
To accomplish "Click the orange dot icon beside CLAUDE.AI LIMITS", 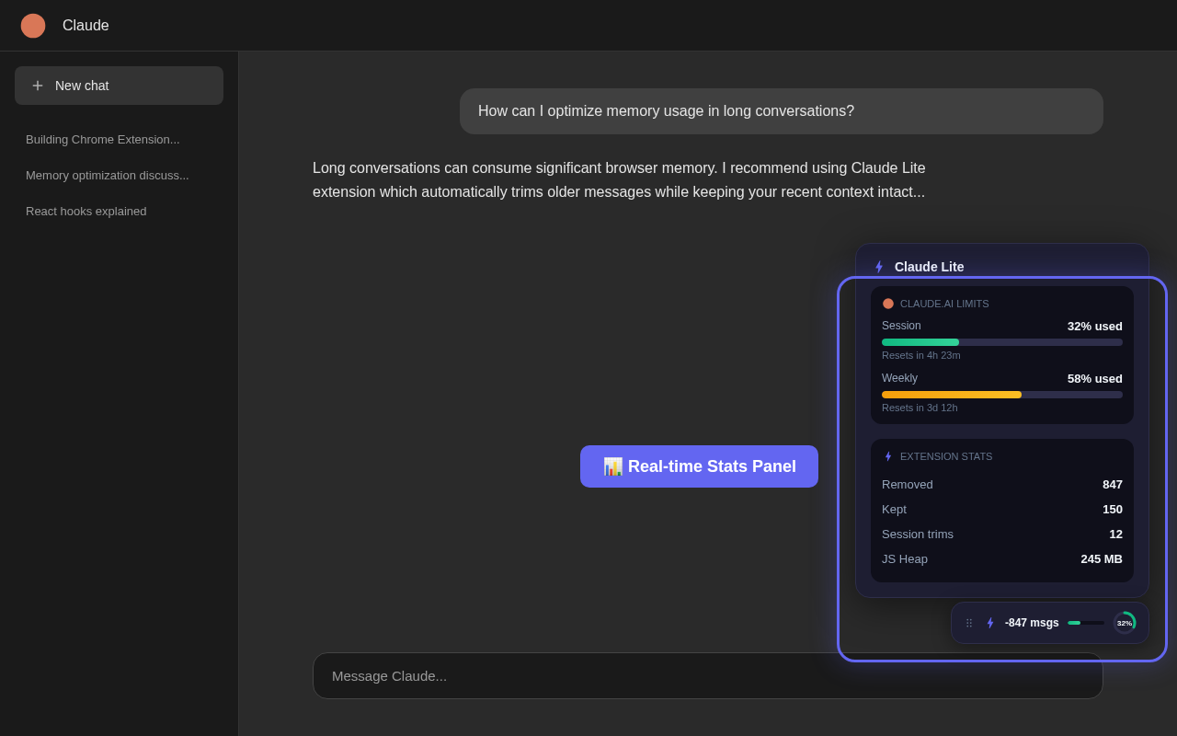I will (888, 304).
